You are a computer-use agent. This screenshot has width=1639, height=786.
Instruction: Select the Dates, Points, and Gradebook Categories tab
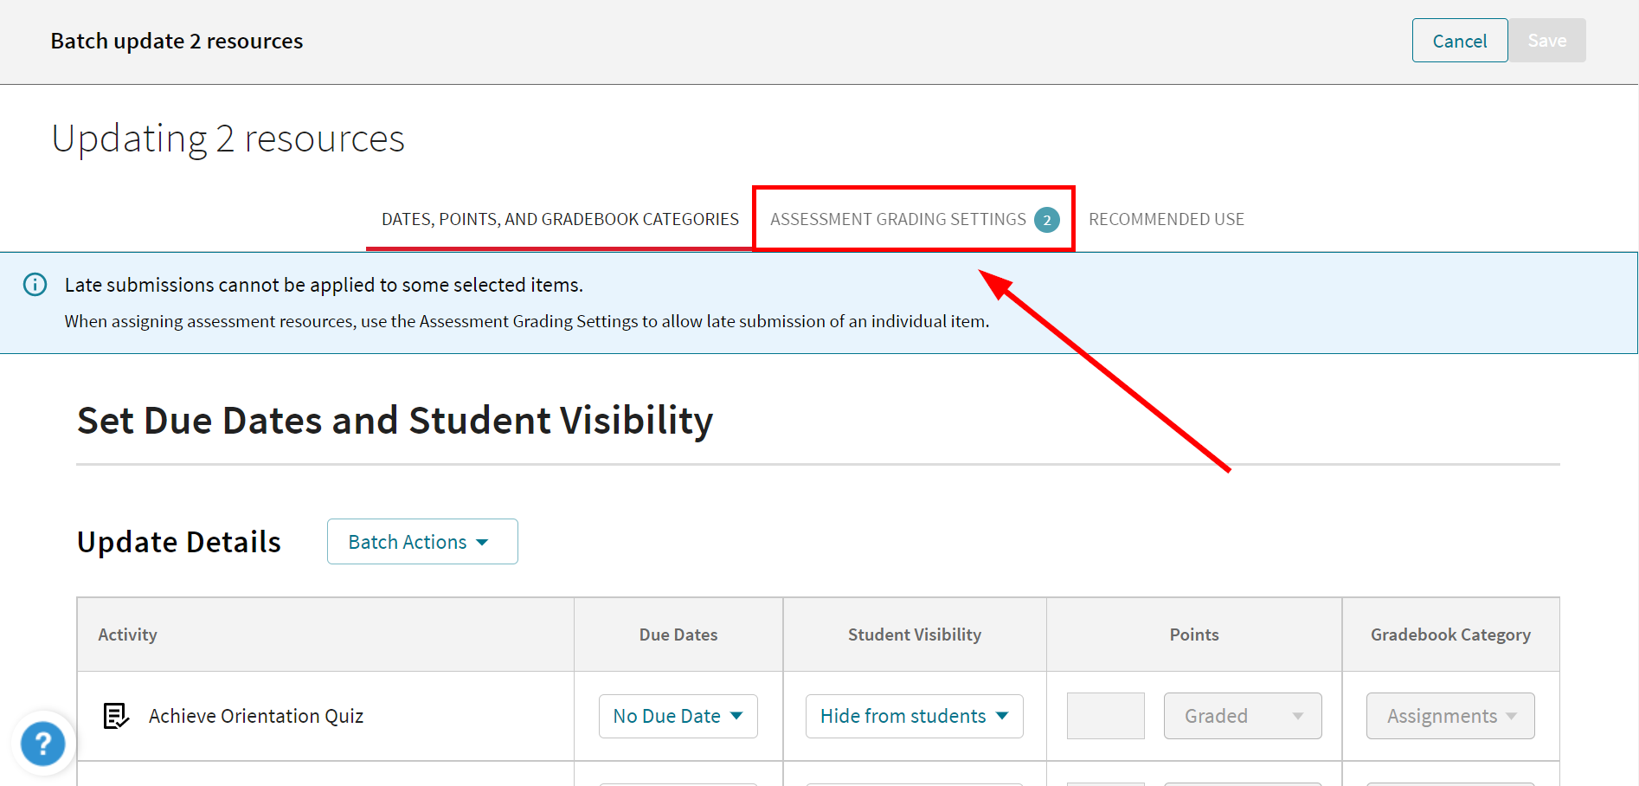coord(559,219)
